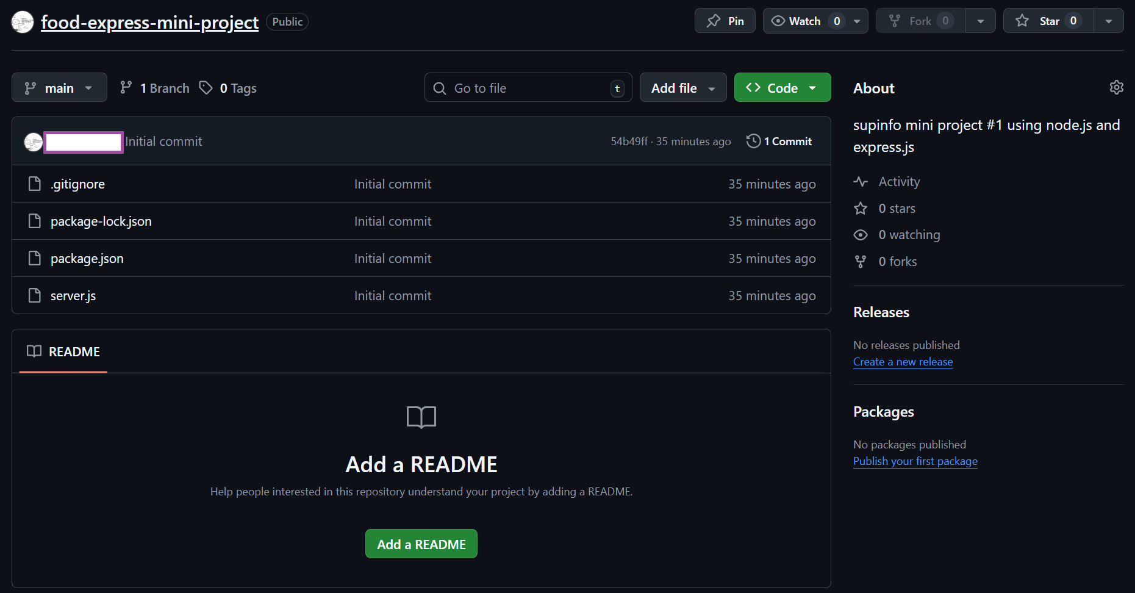Click the eye icon beside 0 watching
Image resolution: width=1135 pixels, height=593 pixels.
[861, 235]
